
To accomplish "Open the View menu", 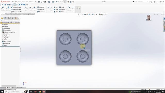I will 20,2.
